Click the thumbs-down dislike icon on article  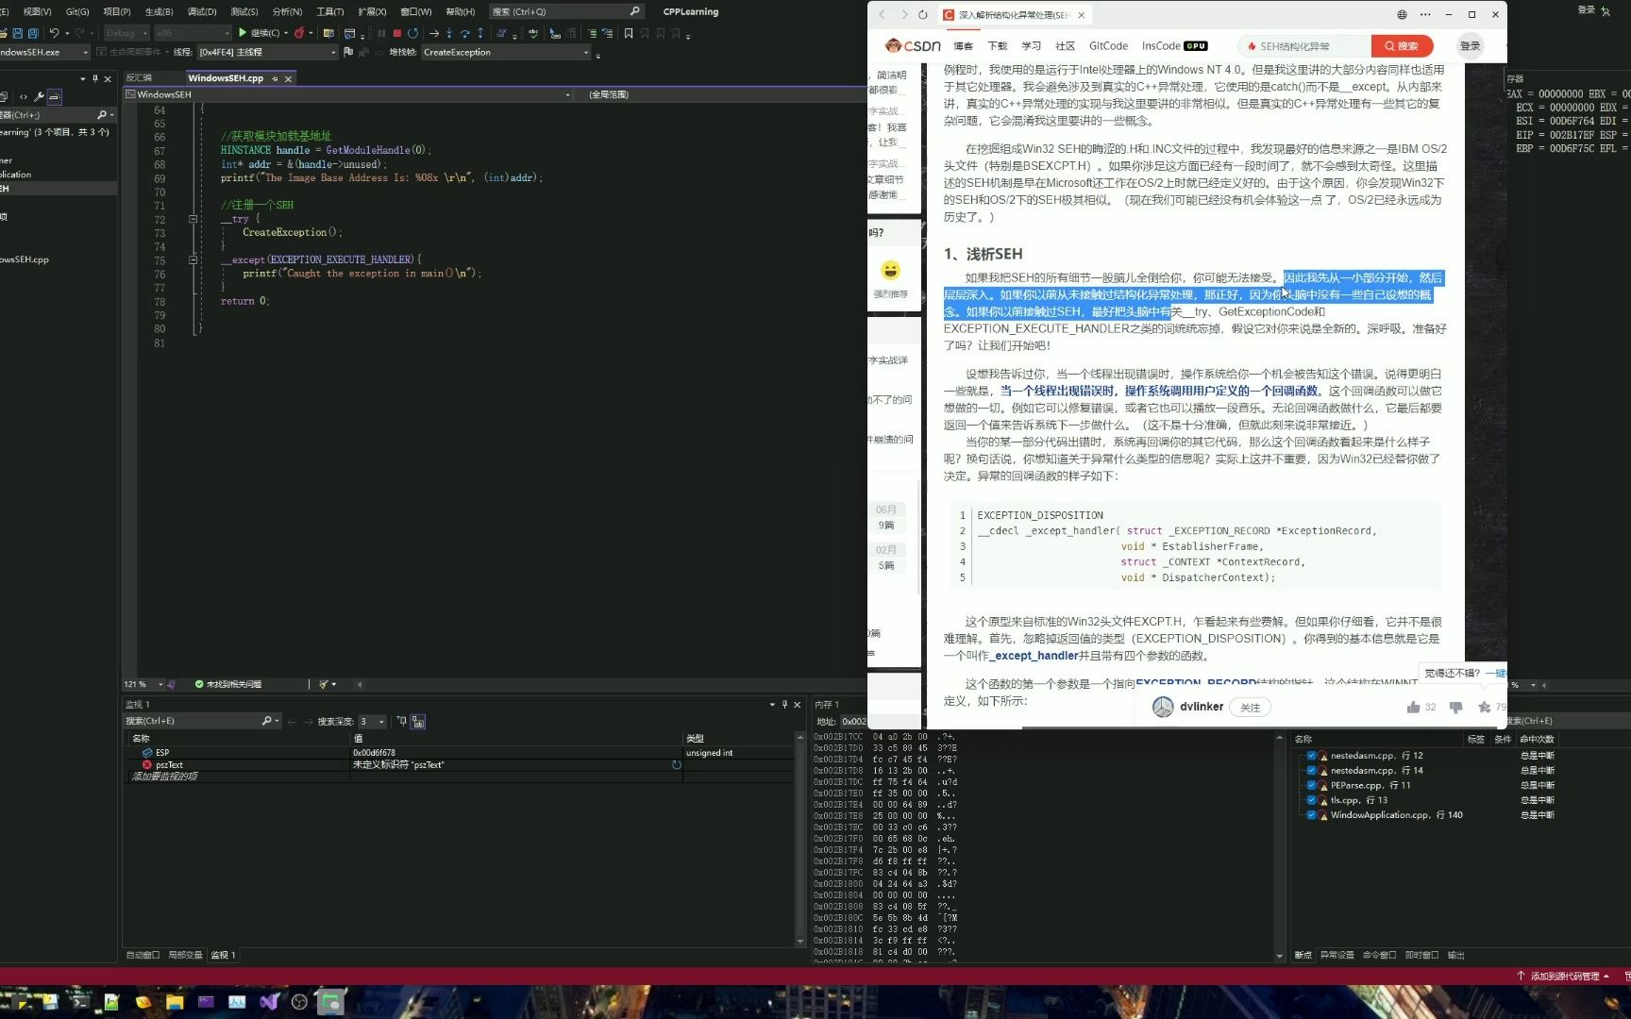pyautogui.click(x=1455, y=707)
